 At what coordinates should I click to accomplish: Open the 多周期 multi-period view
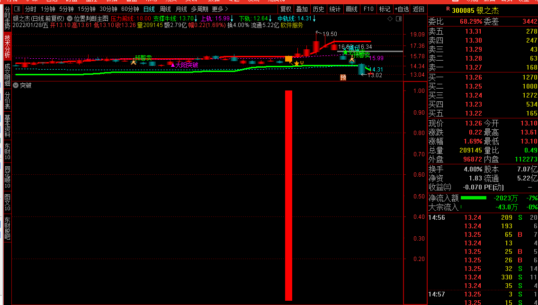(x=200, y=9)
